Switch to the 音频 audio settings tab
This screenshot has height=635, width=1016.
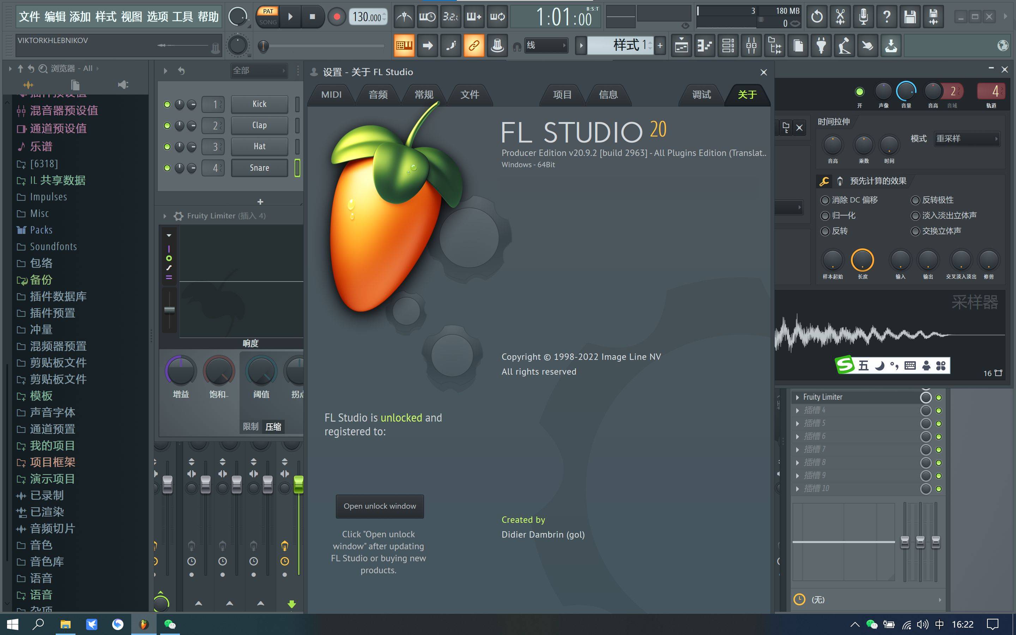(x=378, y=93)
